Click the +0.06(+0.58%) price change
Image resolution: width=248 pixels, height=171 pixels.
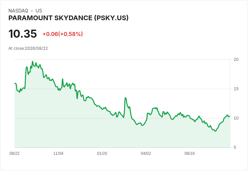(x=63, y=34)
